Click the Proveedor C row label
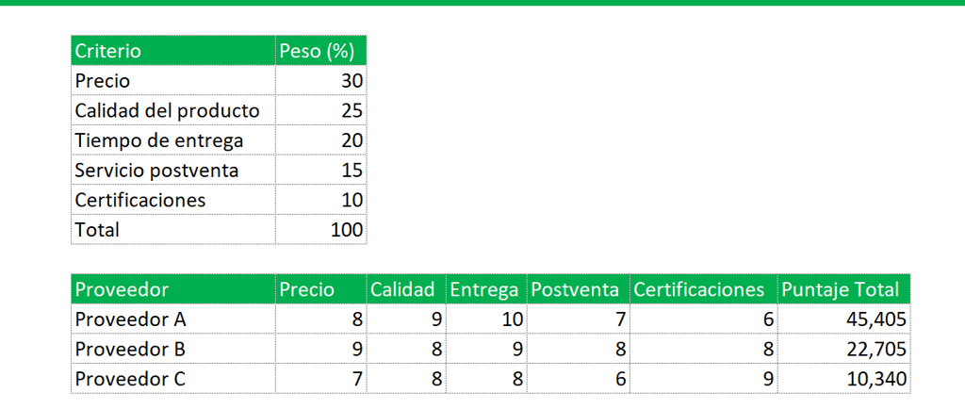Viewport: 965px width, 409px height. [x=172, y=379]
